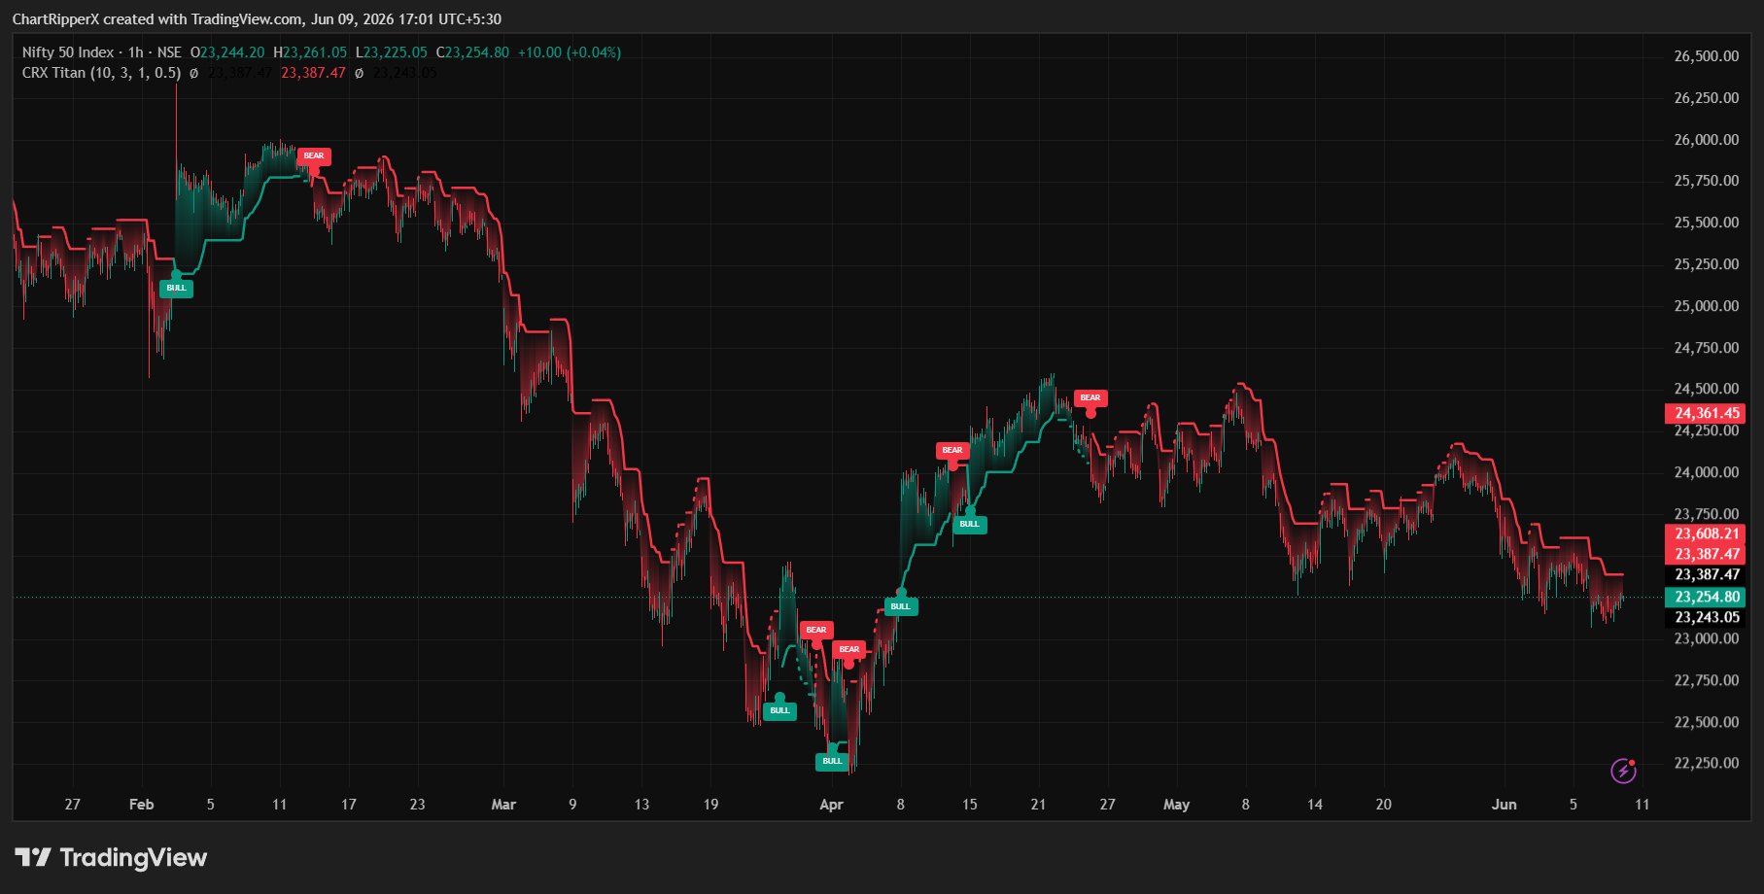Click the TradingView logo at bottom left
The width and height of the screenshot is (1764, 894).
click(111, 857)
